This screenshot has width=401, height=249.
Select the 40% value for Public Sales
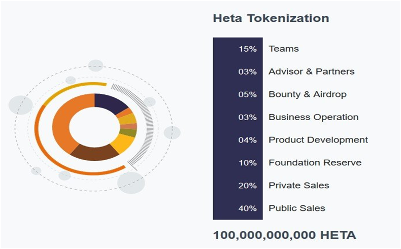coord(248,208)
